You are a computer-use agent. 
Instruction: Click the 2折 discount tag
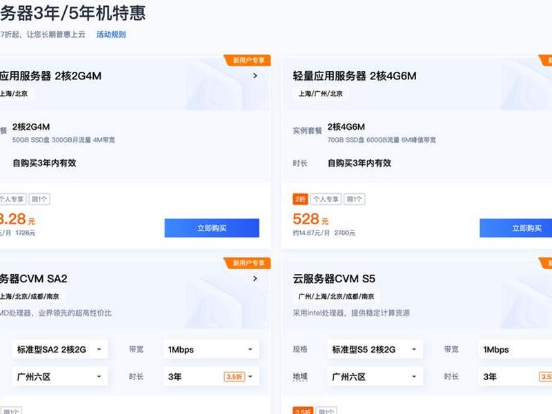300,199
